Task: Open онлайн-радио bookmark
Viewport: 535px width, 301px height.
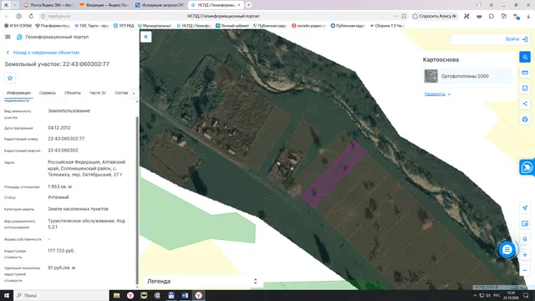Action: [x=308, y=26]
